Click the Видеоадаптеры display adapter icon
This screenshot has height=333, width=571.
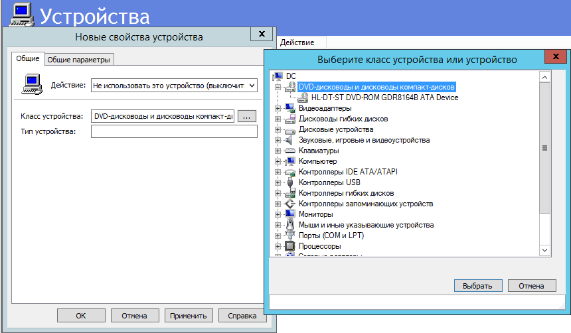click(290, 108)
